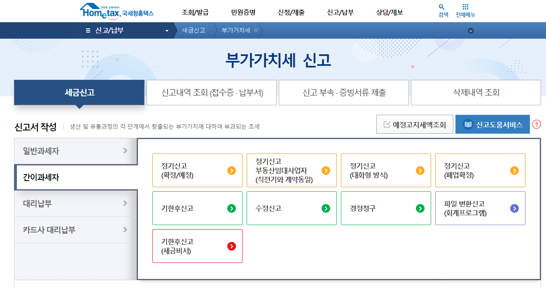Expand the 신고/납부 navigation dropdown
Viewport: 546px width, 288px height.
click(x=166, y=30)
